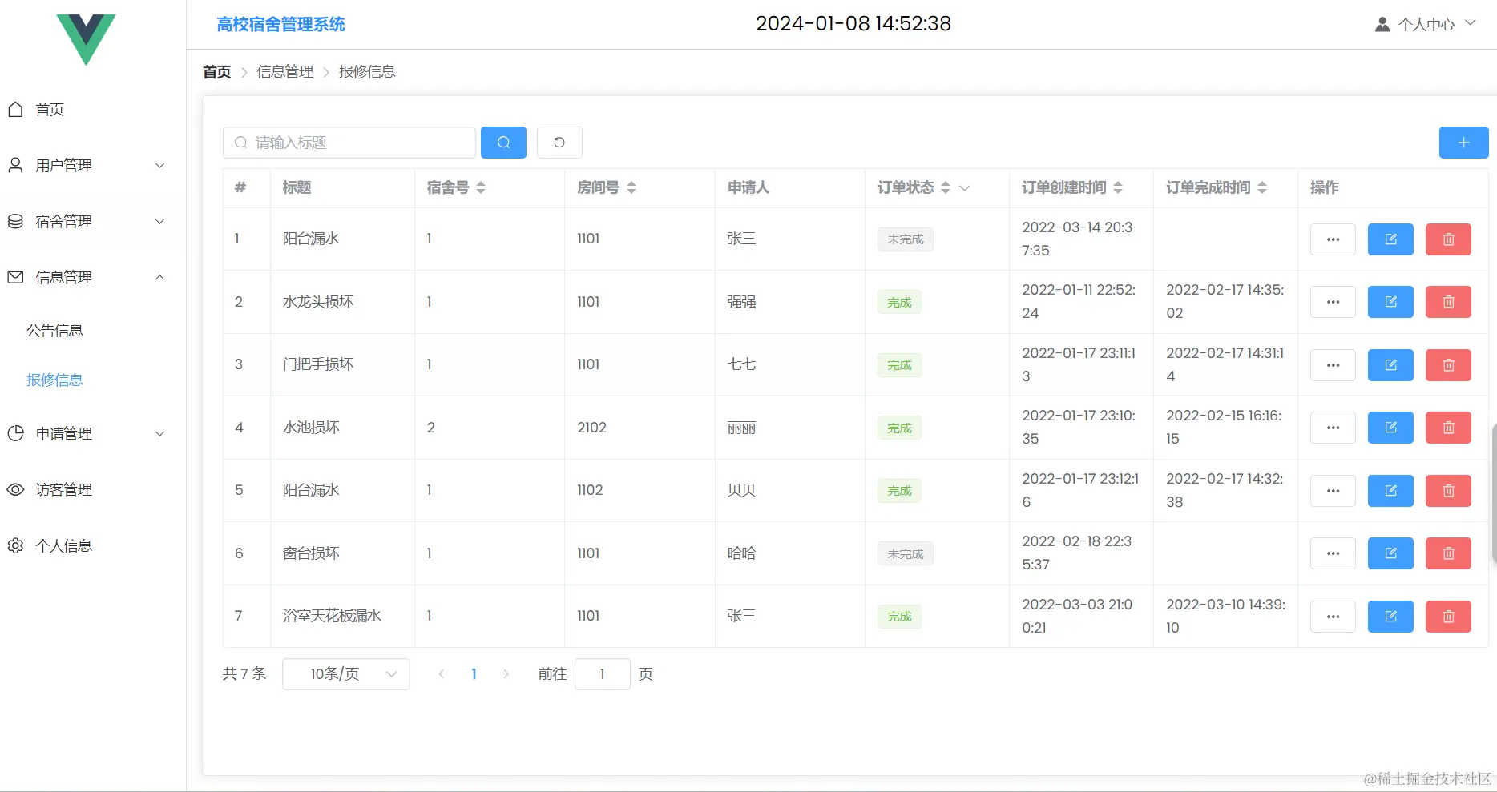Image resolution: width=1497 pixels, height=792 pixels.
Task: Open more options for 门把手损坏 row
Action: coord(1333,365)
